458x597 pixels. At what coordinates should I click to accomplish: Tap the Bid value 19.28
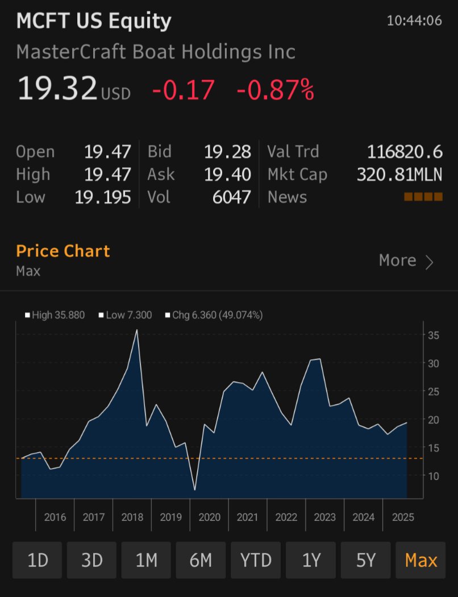point(227,152)
